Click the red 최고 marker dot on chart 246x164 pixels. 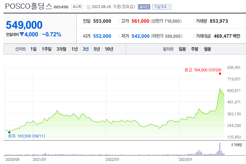(220, 73)
